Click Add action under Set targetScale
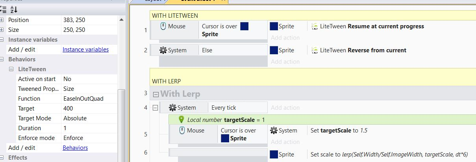 pos(285,142)
